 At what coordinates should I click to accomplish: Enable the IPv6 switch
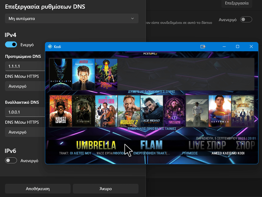coord(11,161)
